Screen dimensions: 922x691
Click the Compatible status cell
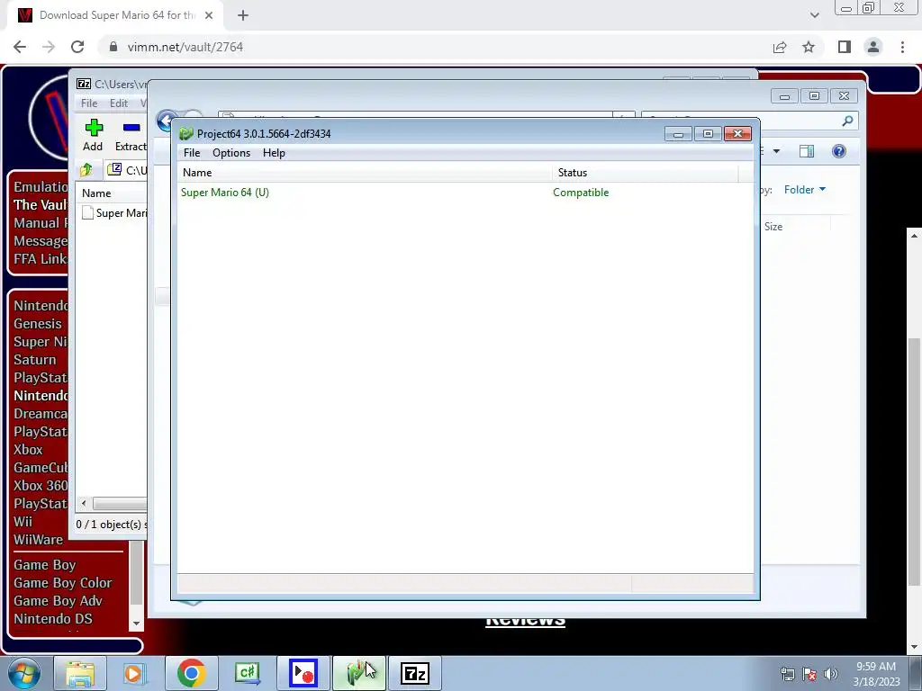581,193
